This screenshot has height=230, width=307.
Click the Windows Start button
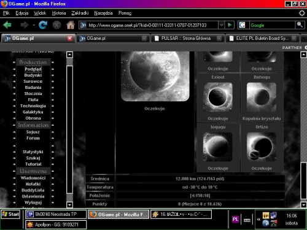[x=10, y=214]
